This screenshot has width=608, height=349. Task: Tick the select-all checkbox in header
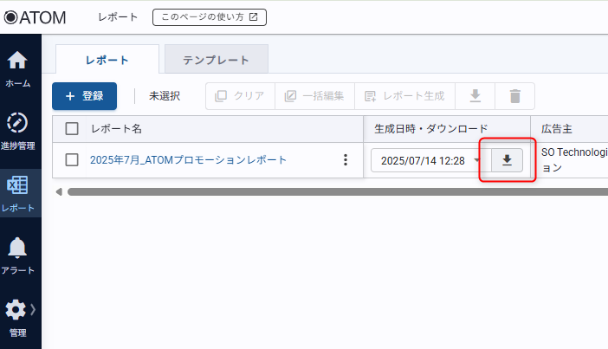pyautogui.click(x=73, y=129)
